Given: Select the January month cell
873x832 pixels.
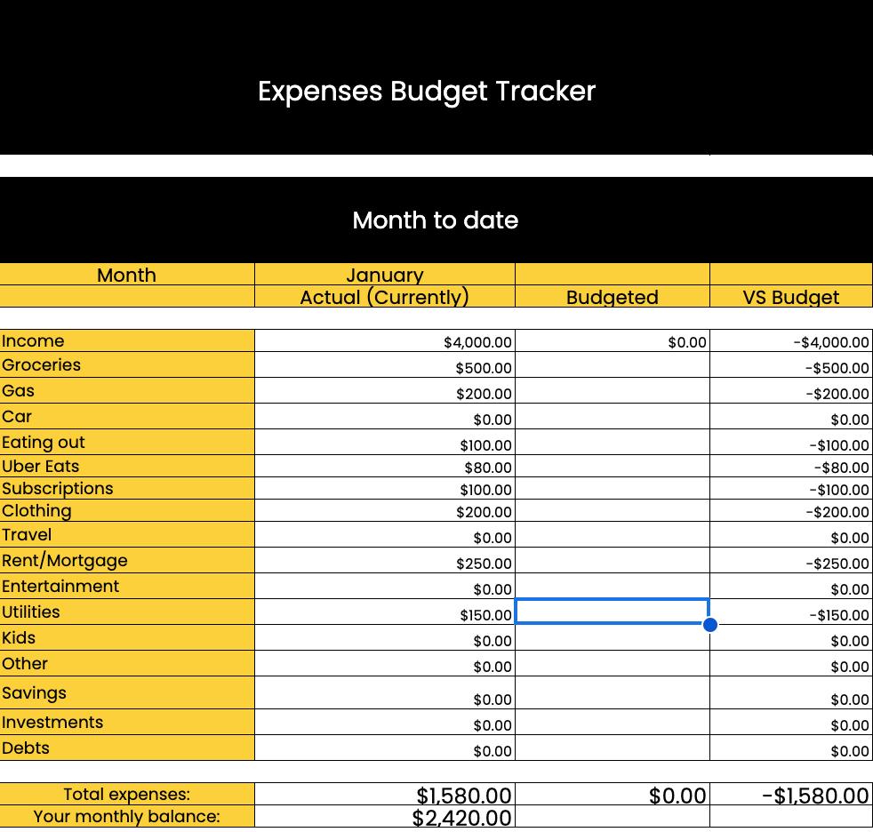Looking at the screenshot, I should 385,275.
